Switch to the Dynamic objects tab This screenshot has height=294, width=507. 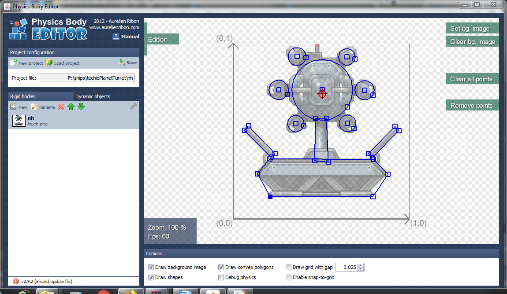coord(106,96)
